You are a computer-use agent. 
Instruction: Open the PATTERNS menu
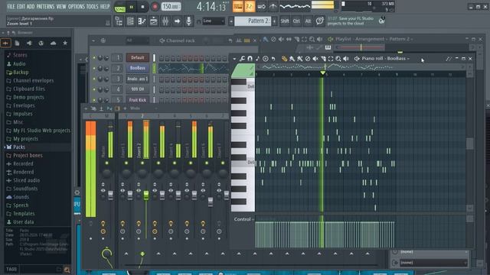pyautogui.click(x=45, y=6)
